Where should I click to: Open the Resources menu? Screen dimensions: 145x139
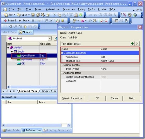(69, 9)
